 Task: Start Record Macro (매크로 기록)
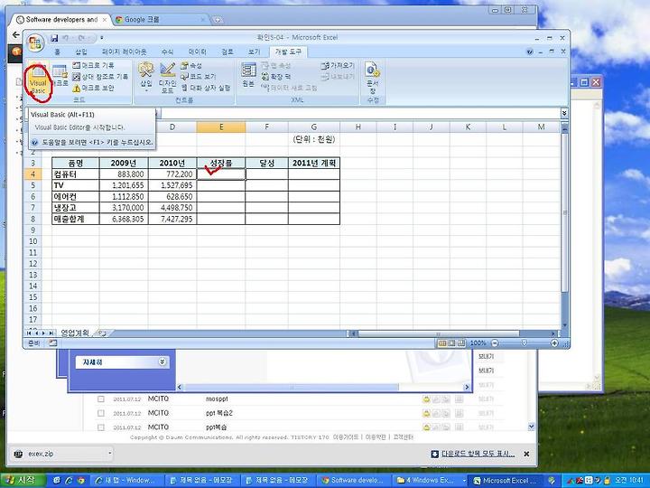coord(93,65)
